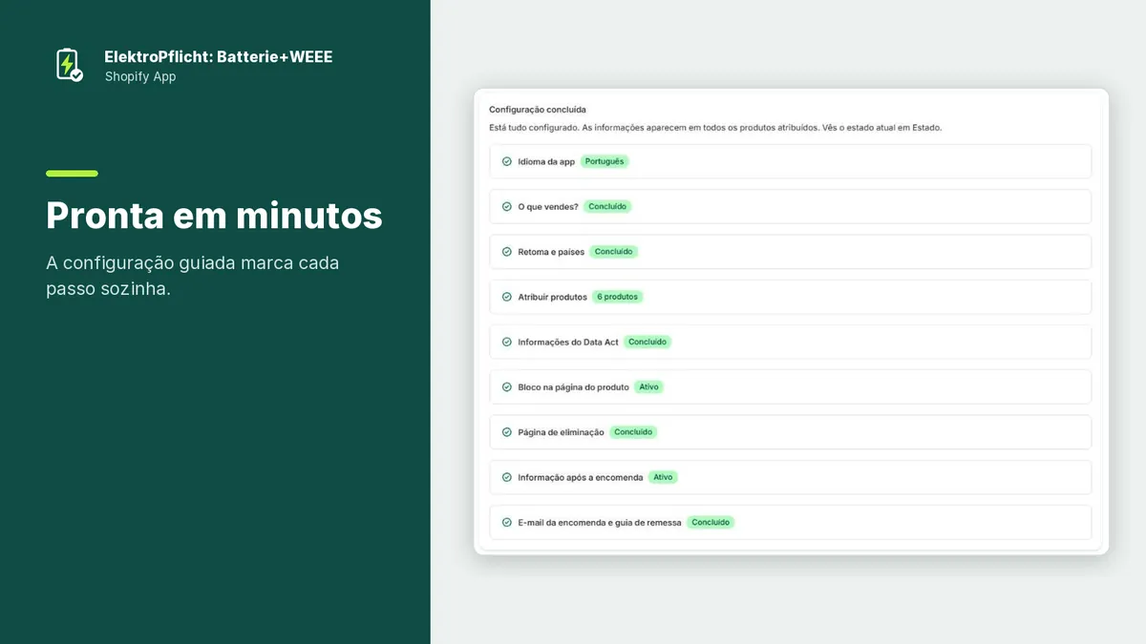Click the Ativo badge next to Informação após a encomenda

[663, 477]
